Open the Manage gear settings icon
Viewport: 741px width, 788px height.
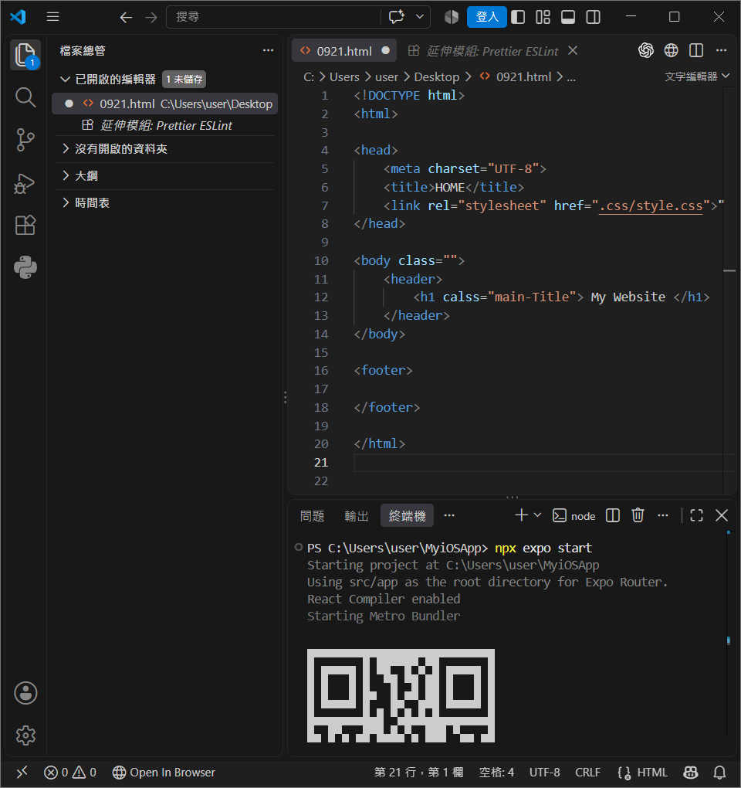coord(25,735)
